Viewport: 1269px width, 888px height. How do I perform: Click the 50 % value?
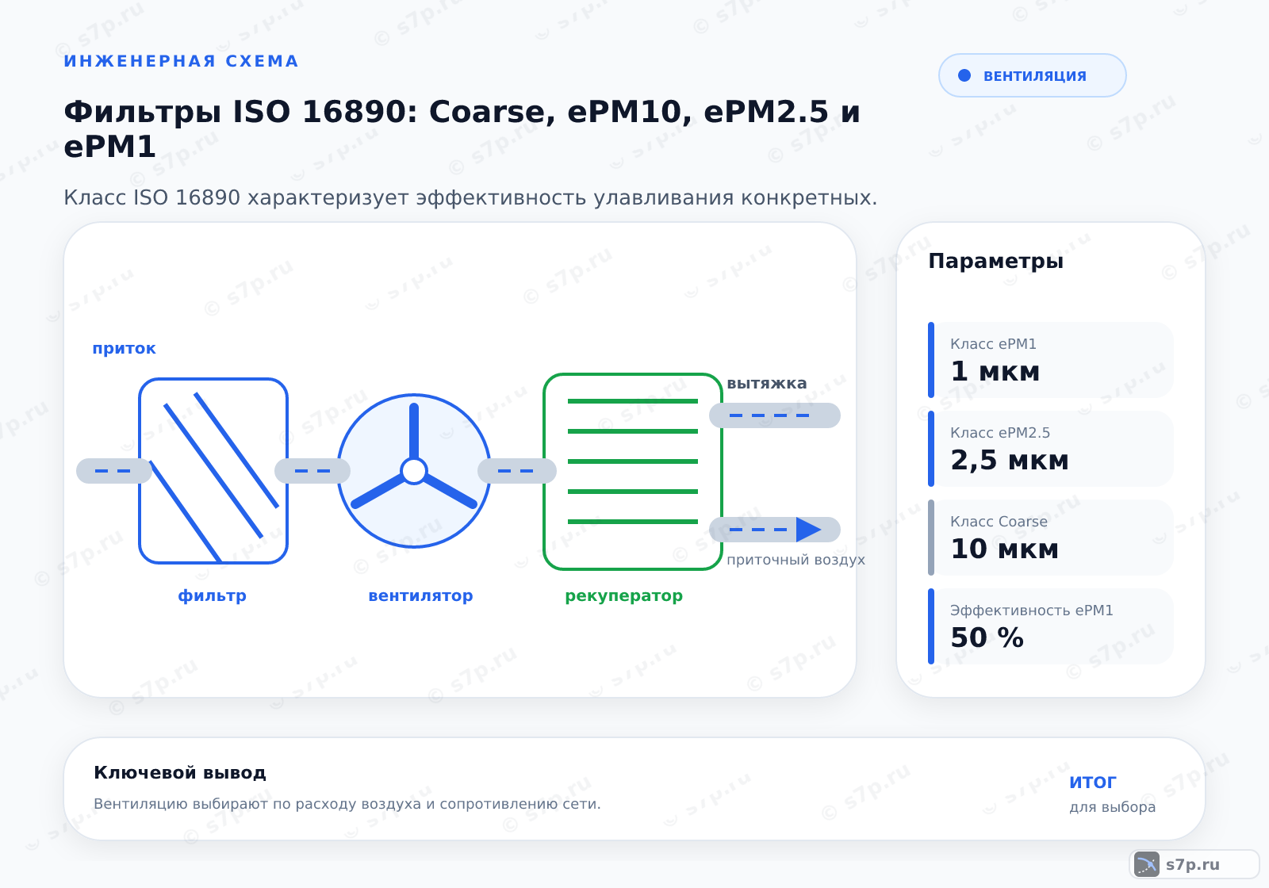[987, 638]
